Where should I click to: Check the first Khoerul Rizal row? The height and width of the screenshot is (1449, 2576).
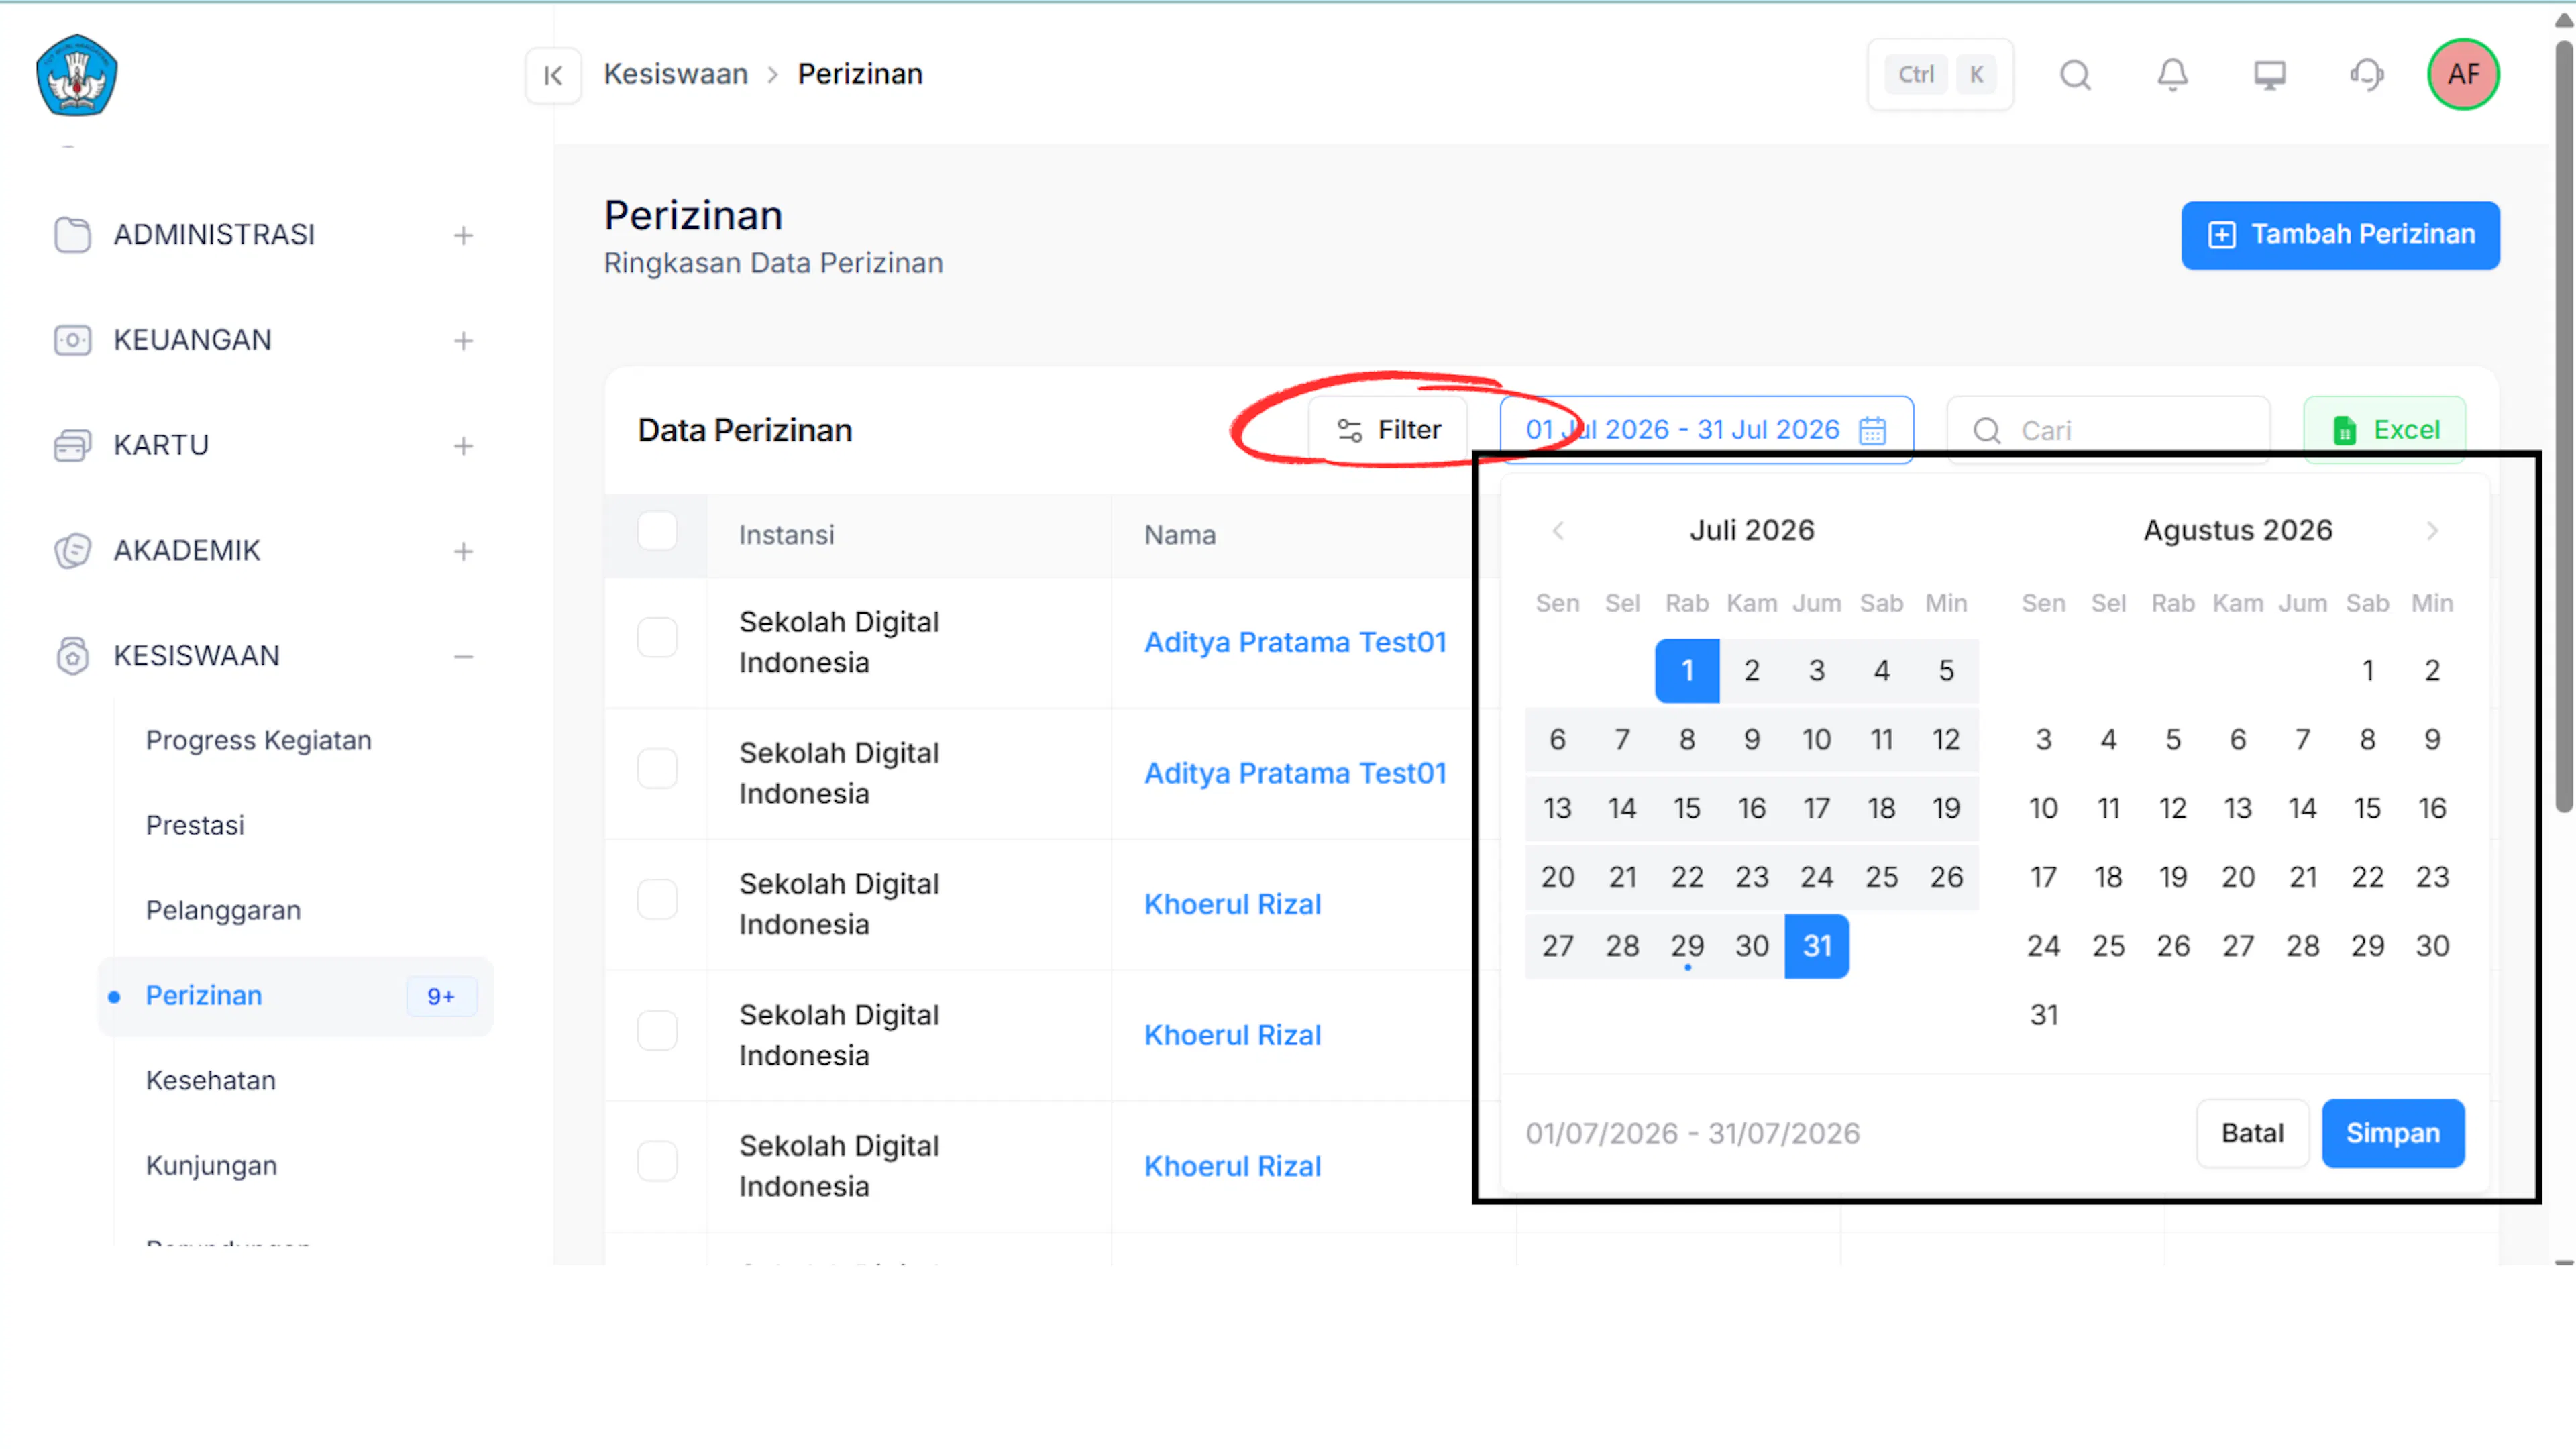(657, 899)
